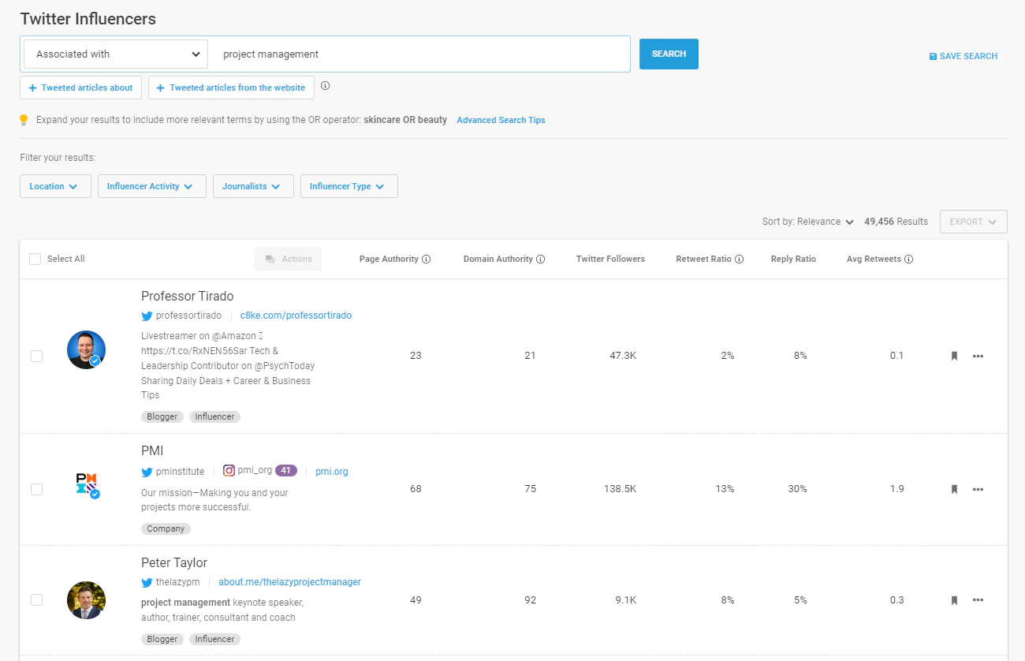This screenshot has width=1025, height=661.
Task: Open the Associated with dropdown
Action: click(x=116, y=54)
